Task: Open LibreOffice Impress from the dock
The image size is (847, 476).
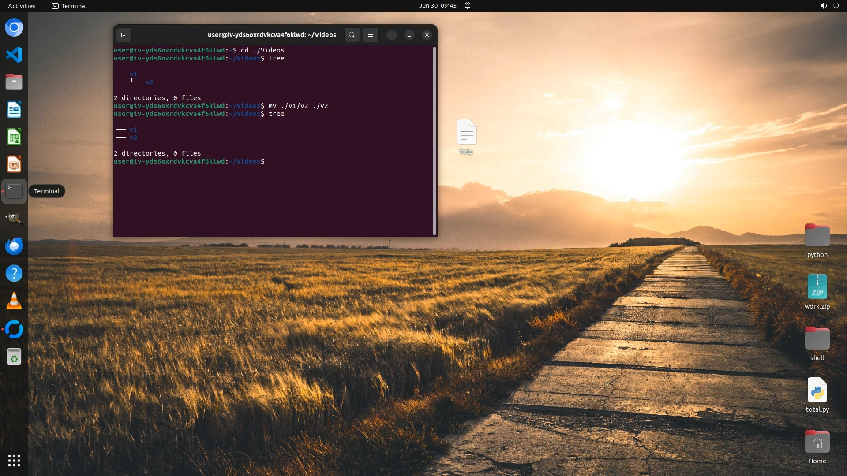Action: click(x=14, y=164)
